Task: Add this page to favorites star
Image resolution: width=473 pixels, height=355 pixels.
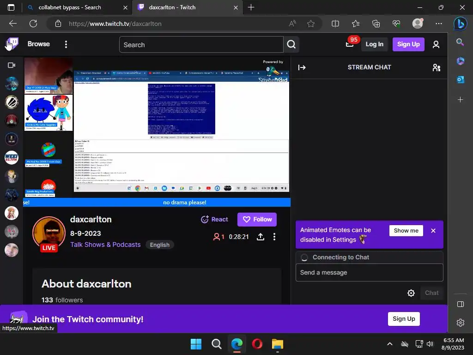Action: click(x=311, y=24)
